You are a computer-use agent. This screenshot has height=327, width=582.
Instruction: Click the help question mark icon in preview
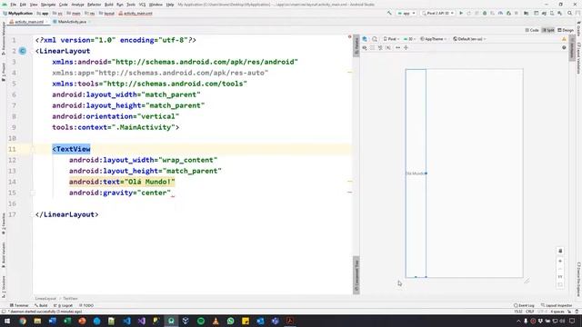pos(564,48)
